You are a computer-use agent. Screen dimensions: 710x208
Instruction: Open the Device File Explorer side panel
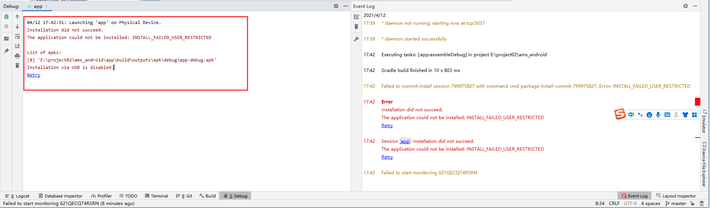(x=704, y=164)
